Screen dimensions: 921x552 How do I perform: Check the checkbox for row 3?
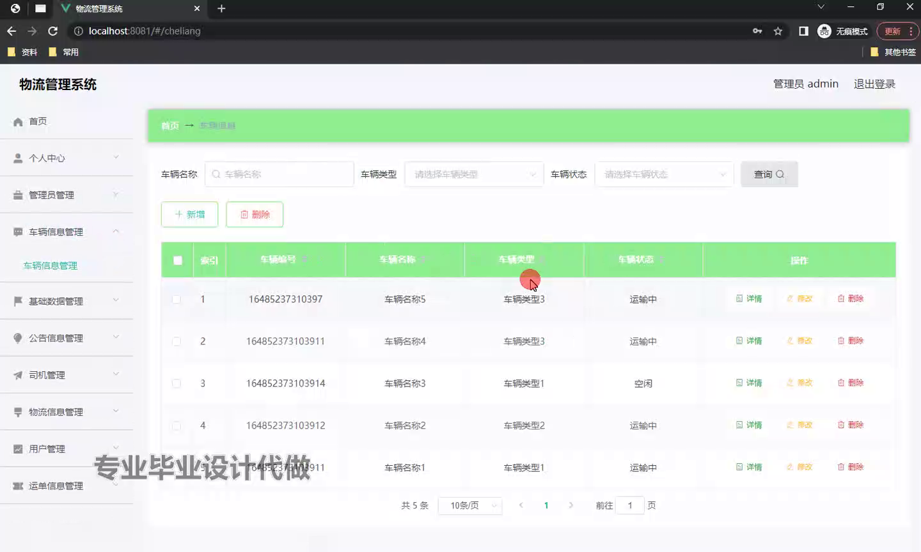tap(177, 383)
